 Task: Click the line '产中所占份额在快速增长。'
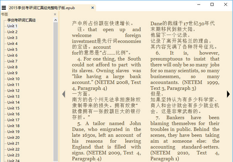pyautogui.click(x=103, y=23)
